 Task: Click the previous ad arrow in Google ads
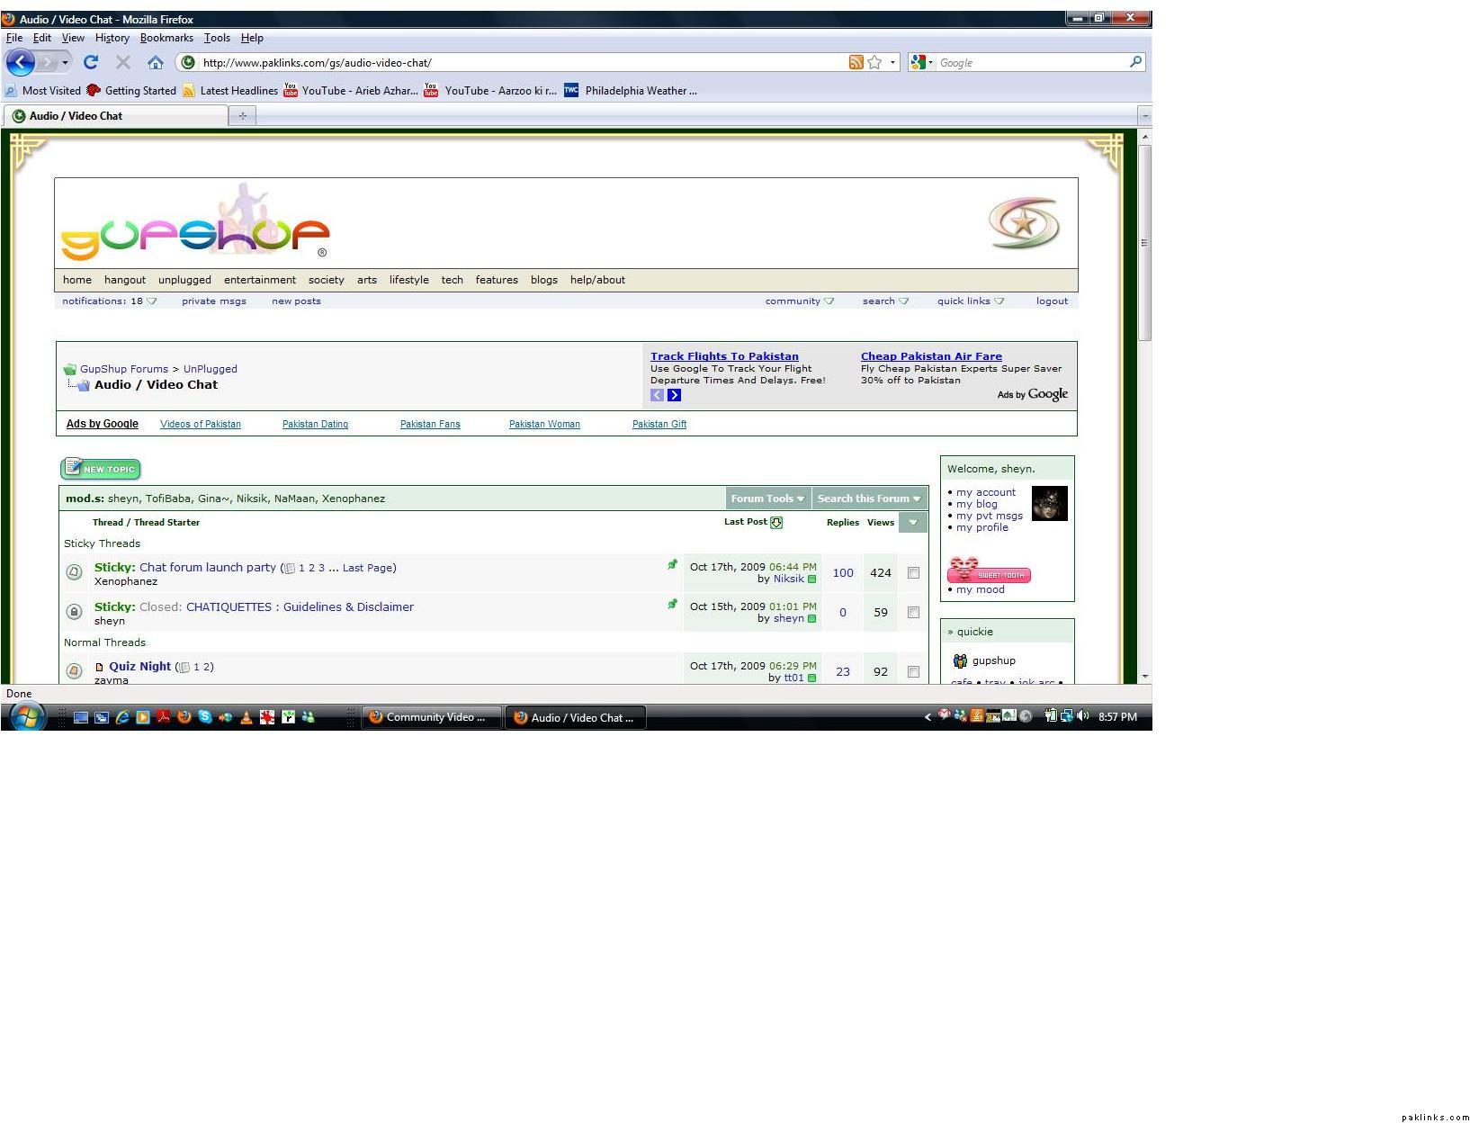click(657, 395)
